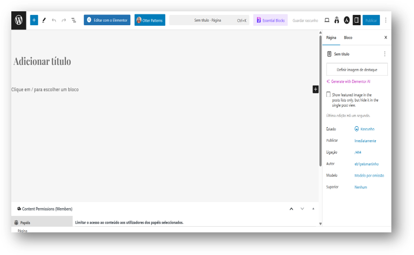
Task: Click Definir imagem de destaque
Action: point(357,70)
